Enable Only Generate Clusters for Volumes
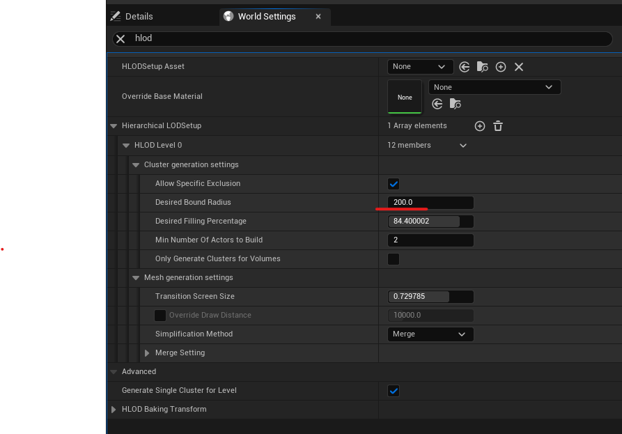Image resolution: width=622 pixels, height=434 pixels. tap(394, 259)
